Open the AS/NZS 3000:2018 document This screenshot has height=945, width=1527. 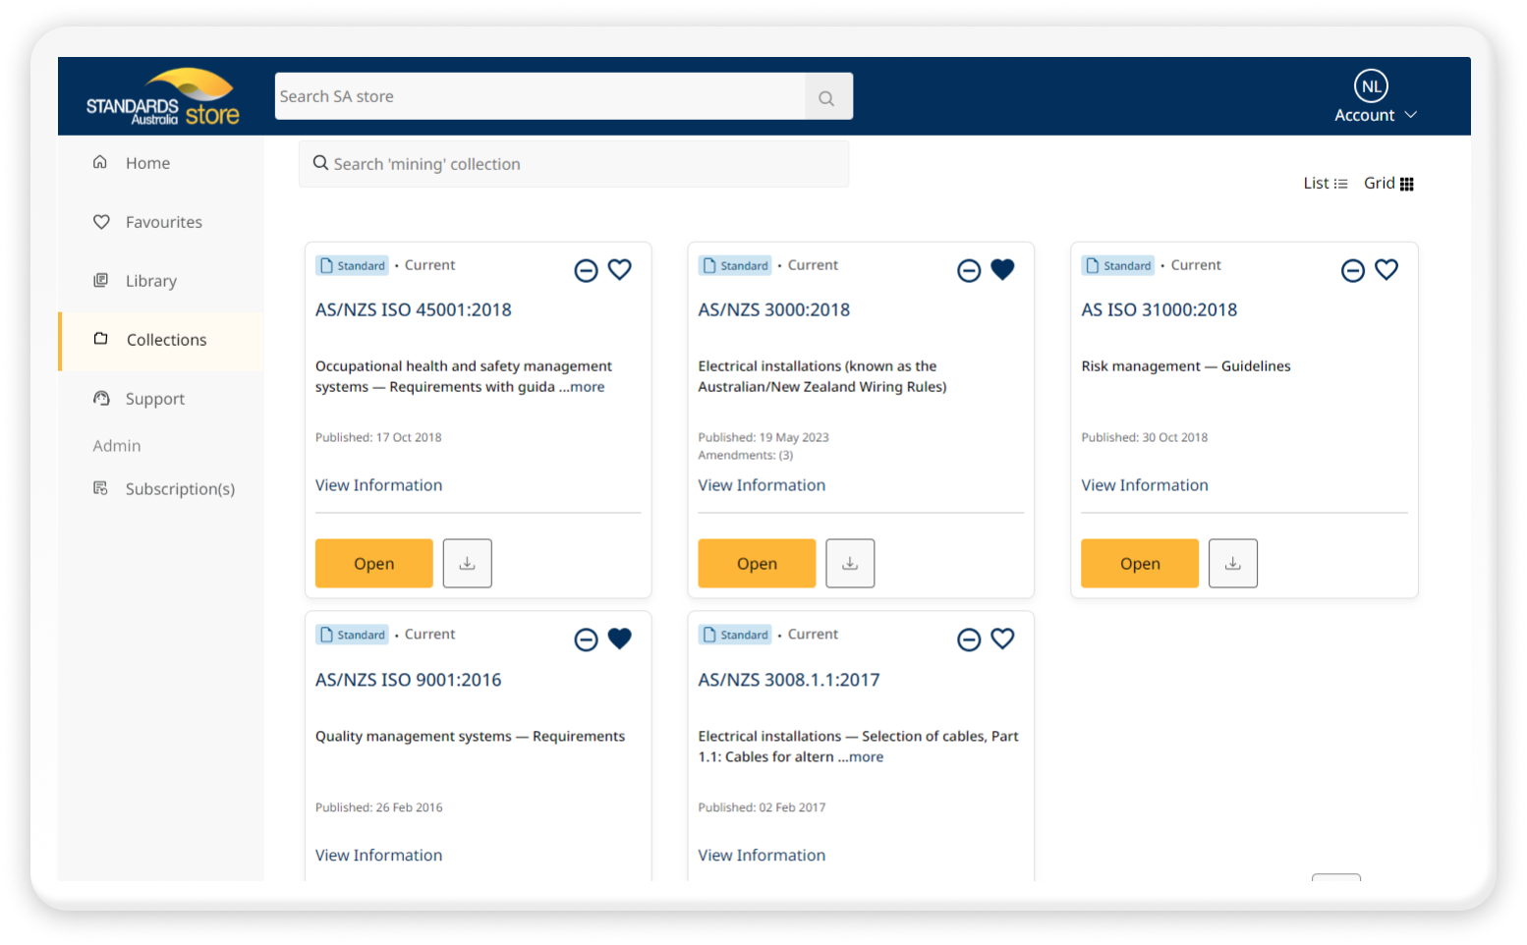coord(757,564)
